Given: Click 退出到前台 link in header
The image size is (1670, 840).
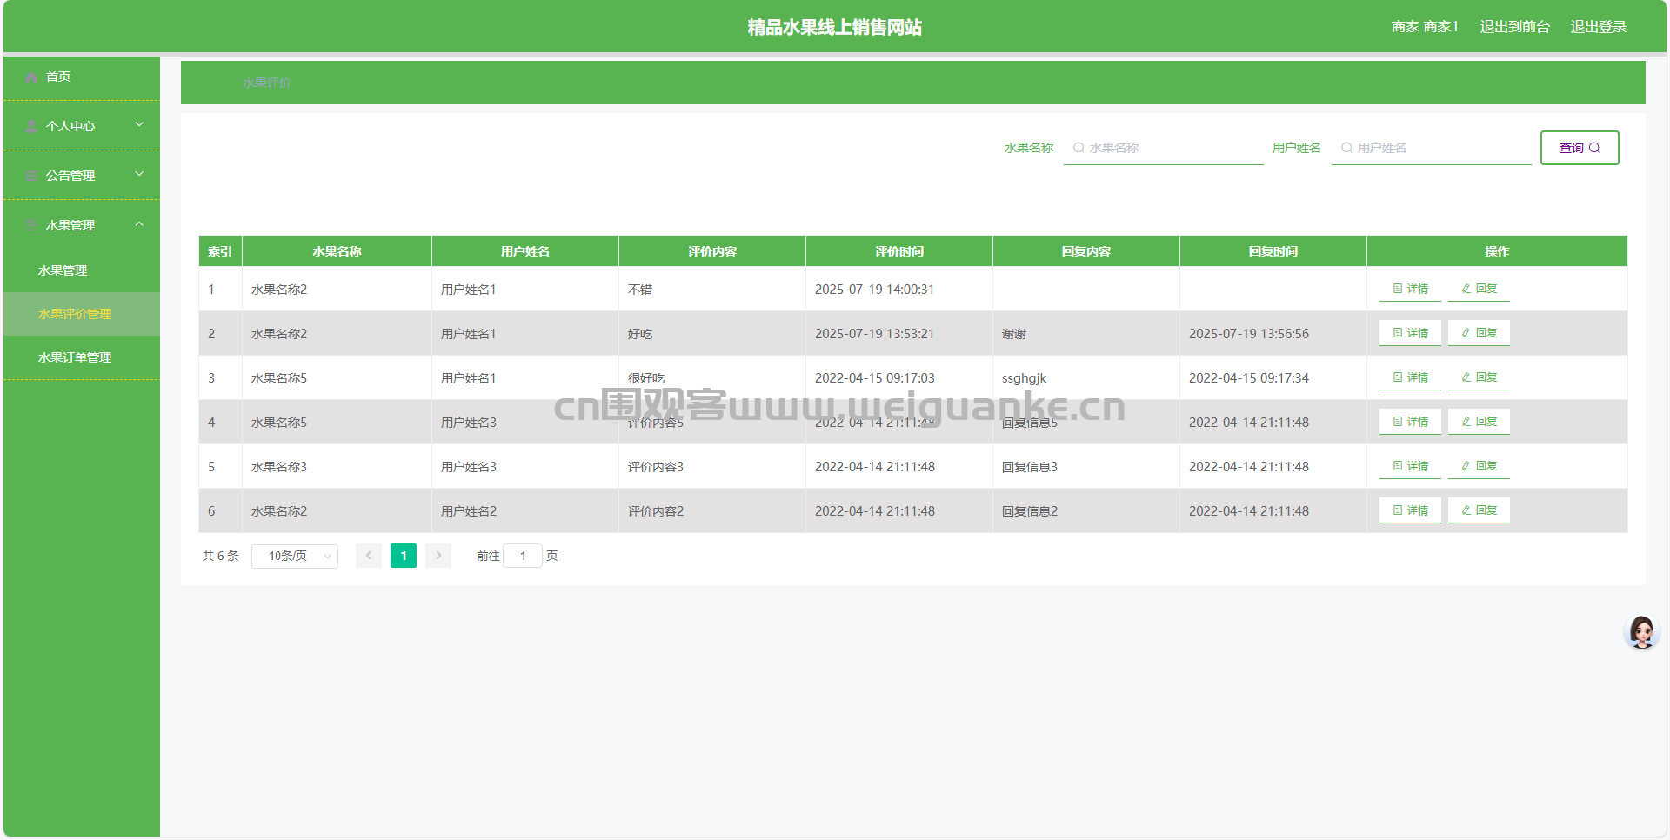Looking at the screenshot, I should click(1514, 27).
